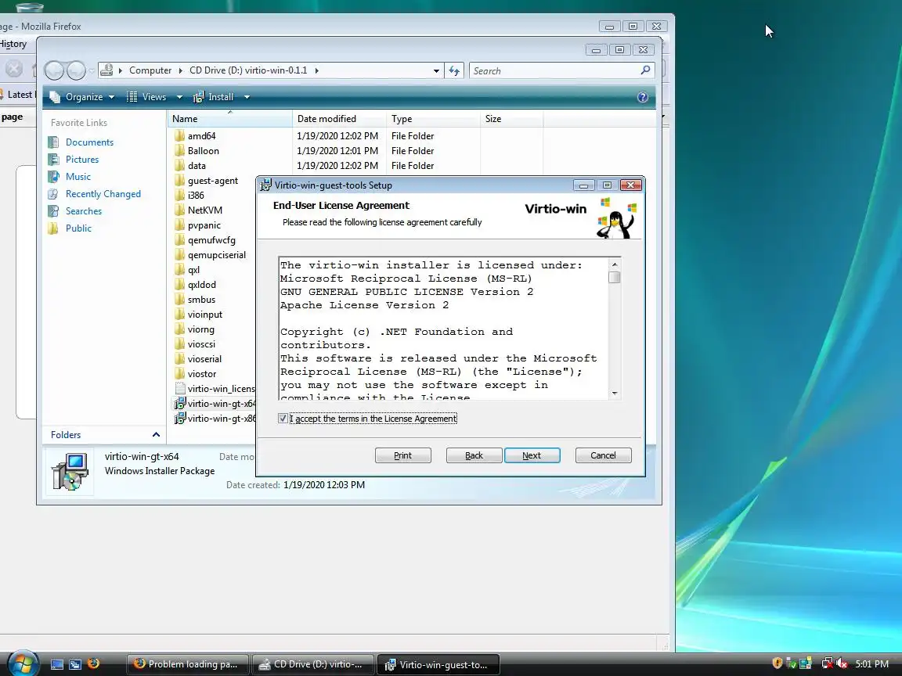Select the virtio-win_license text file
The image size is (902, 676).
point(215,389)
